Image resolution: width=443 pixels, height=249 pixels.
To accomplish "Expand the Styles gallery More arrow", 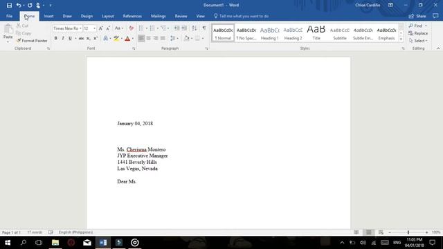I will pyautogui.click(x=401, y=39).
